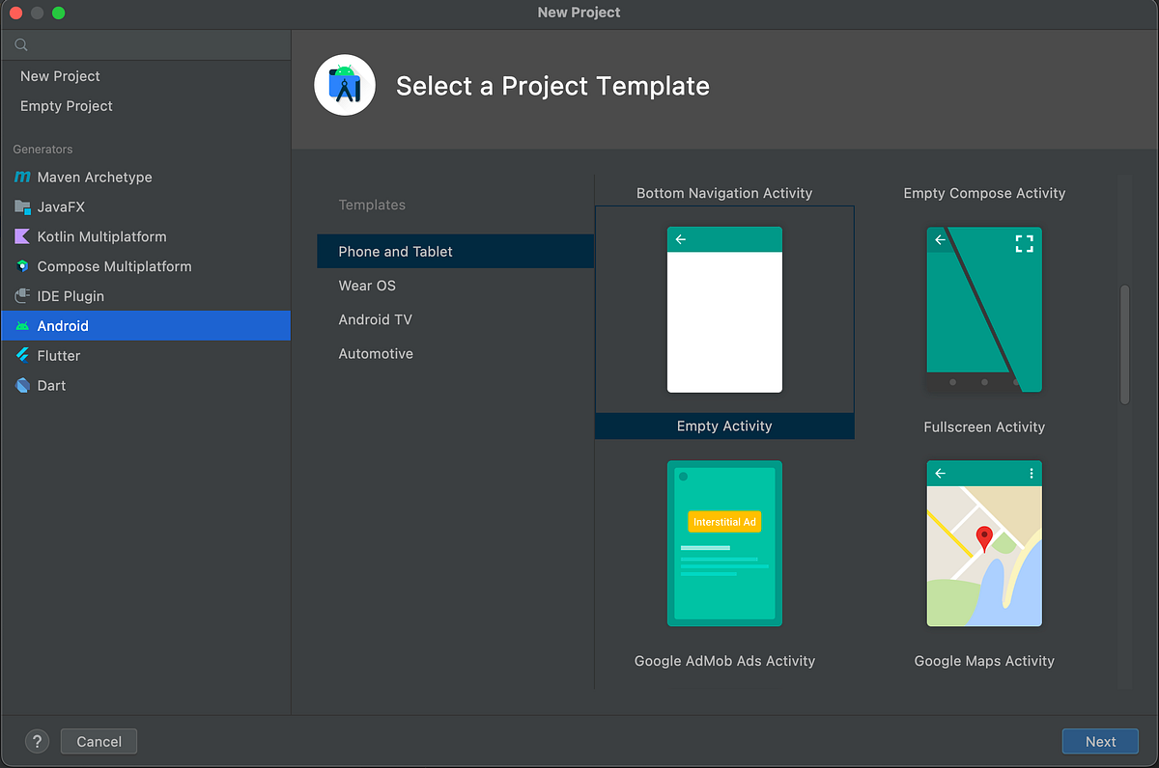Click the Fullscreen Activity label
Viewport: 1159px width, 768px height.
984,427
